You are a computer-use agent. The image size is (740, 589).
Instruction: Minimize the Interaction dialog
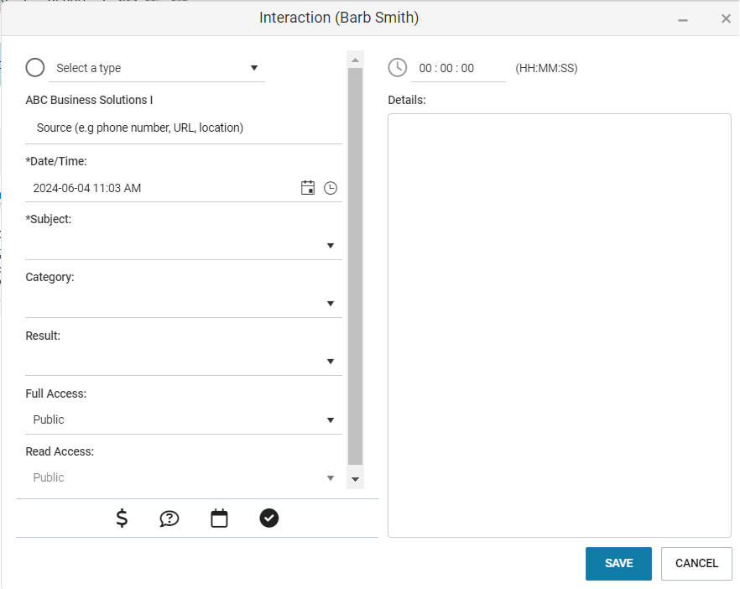[682, 19]
